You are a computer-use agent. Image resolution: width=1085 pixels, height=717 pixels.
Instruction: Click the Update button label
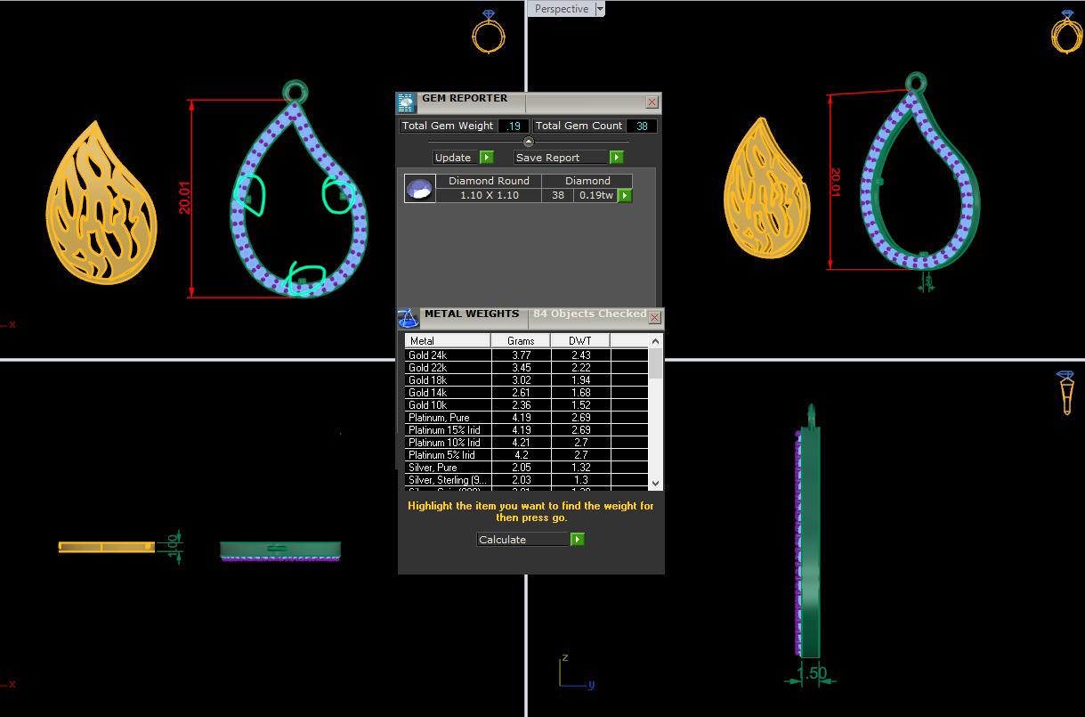(453, 158)
